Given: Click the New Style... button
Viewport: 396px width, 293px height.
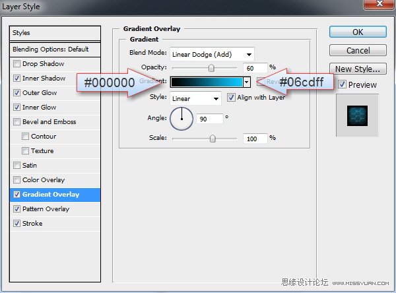Looking at the screenshot, I should (x=358, y=69).
